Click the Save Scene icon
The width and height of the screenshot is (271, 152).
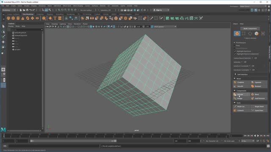point(27,10)
